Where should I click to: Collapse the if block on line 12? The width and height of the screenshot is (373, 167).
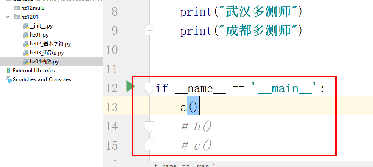tap(150, 89)
